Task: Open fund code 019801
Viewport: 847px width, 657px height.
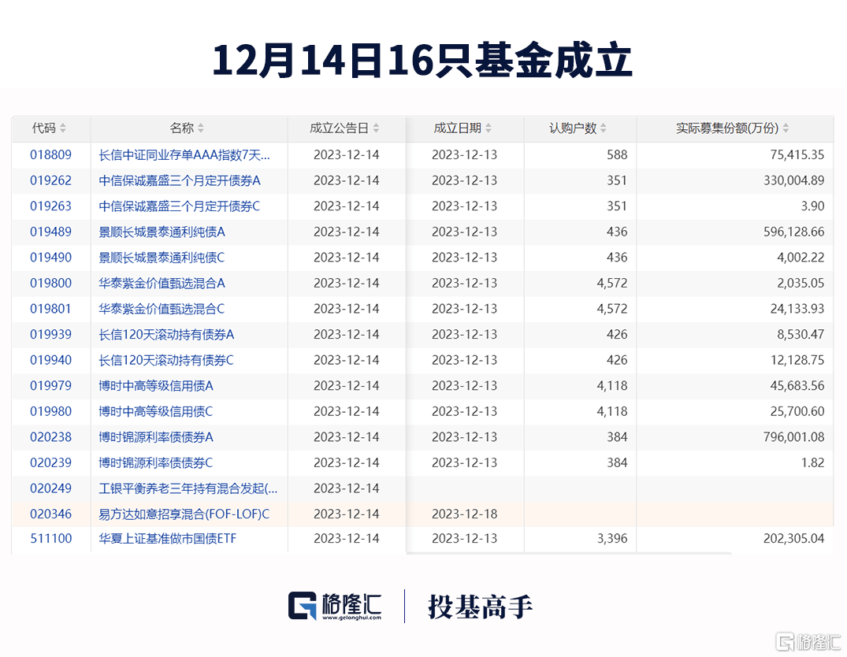Action: tap(50, 309)
